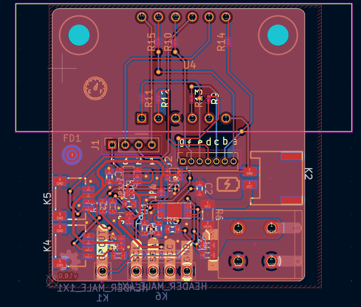This screenshot has width=361, height=307.
Task: Select the K2 pad 2 labeled GND
Action: [249, 171]
